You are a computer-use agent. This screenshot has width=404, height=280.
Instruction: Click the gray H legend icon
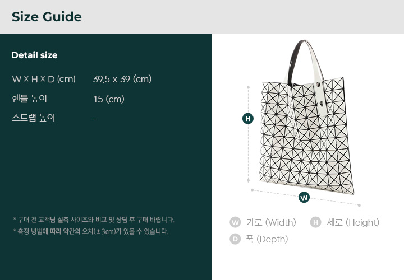click(x=315, y=222)
